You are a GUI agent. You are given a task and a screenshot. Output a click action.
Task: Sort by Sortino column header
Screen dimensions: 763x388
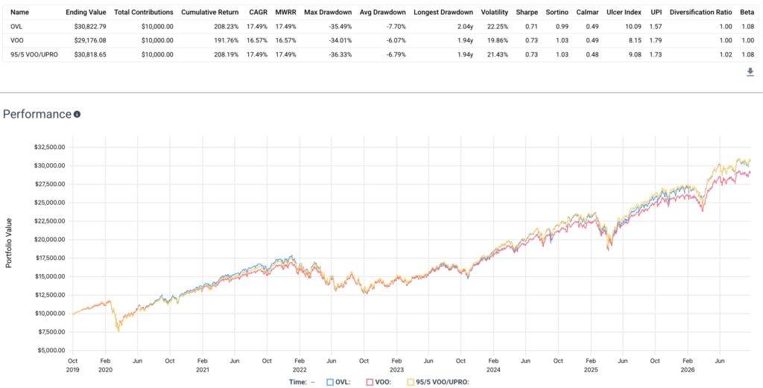pos(557,12)
